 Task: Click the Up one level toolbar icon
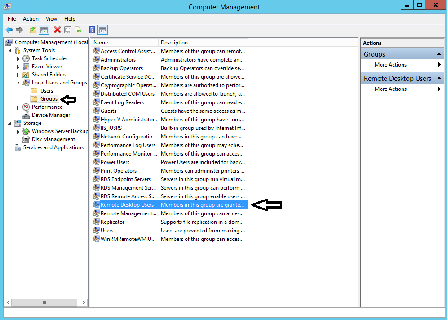33,30
